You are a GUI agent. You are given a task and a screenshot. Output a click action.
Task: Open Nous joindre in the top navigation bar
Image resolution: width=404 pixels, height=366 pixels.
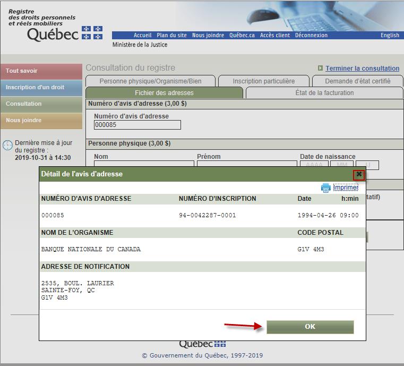(x=208, y=35)
